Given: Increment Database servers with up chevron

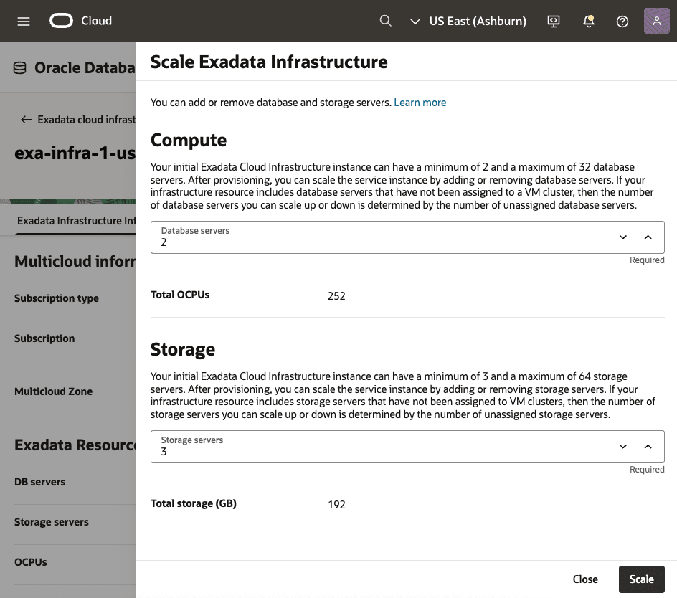Looking at the screenshot, I should point(648,237).
